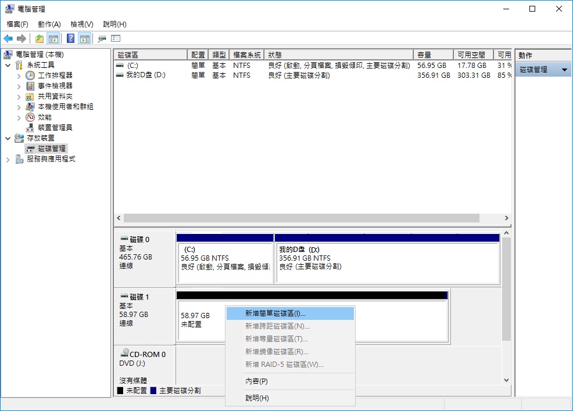Click the Back arrow toolbar icon
The height and width of the screenshot is (411, 573).
[8, 38]
